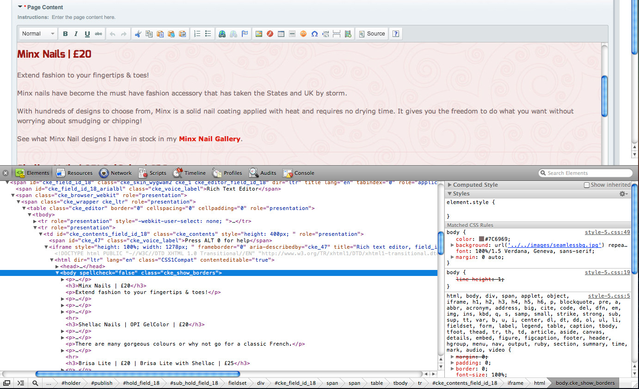
Task: Click the smiley toolbar icon
Action: click(303, 34)
